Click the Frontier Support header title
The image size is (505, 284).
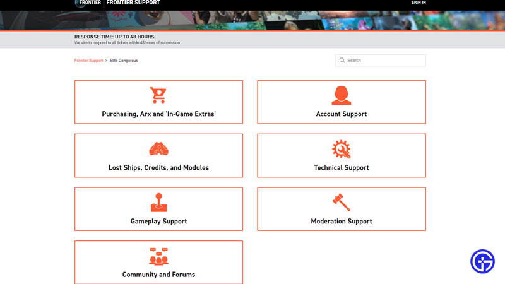pos(133,3)
